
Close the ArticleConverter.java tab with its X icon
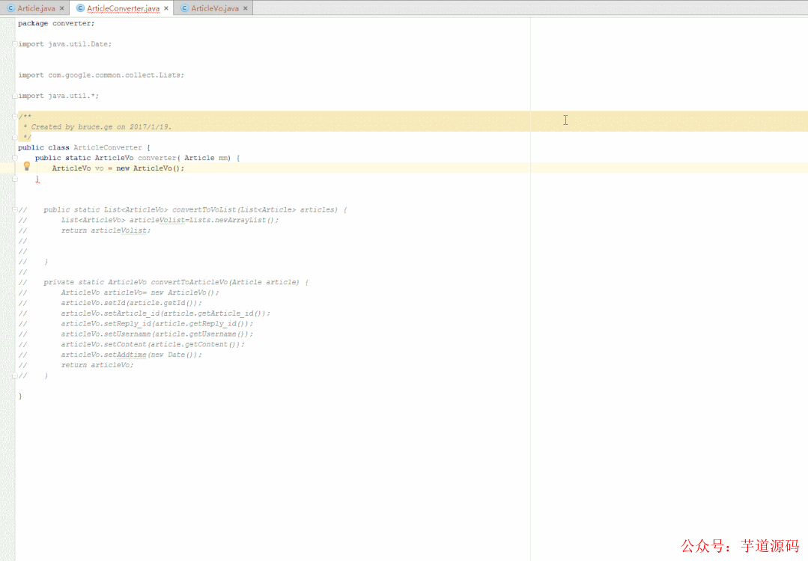[x=165, y=8]
